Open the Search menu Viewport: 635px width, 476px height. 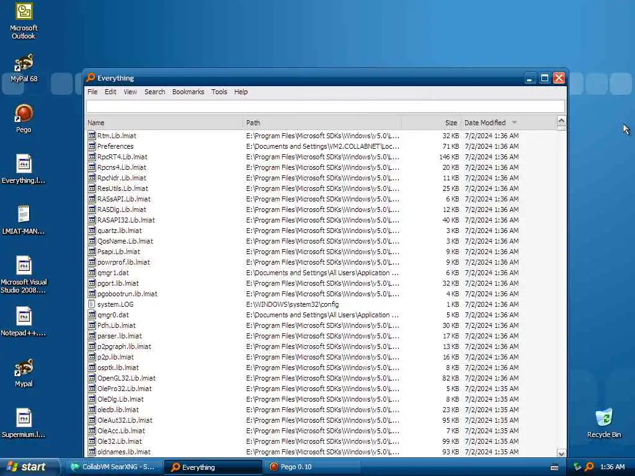(x=154, y=92)
